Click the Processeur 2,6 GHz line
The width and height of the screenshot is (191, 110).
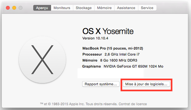coord(111,54)
